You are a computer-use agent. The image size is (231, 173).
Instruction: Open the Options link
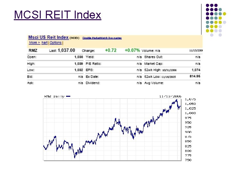tap(56, 43)
